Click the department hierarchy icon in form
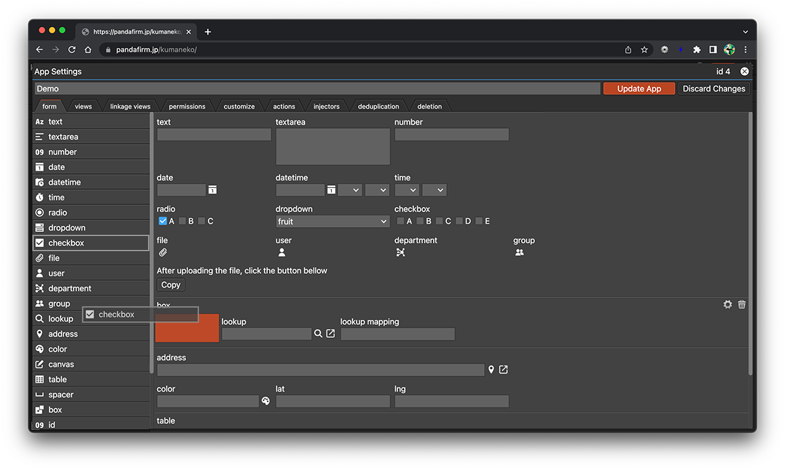 click(x=401, y=253)
